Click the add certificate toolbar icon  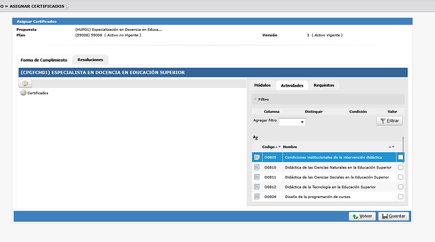25,84
